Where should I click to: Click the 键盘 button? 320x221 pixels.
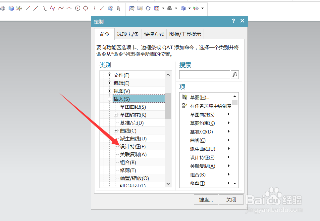[206, 200]
